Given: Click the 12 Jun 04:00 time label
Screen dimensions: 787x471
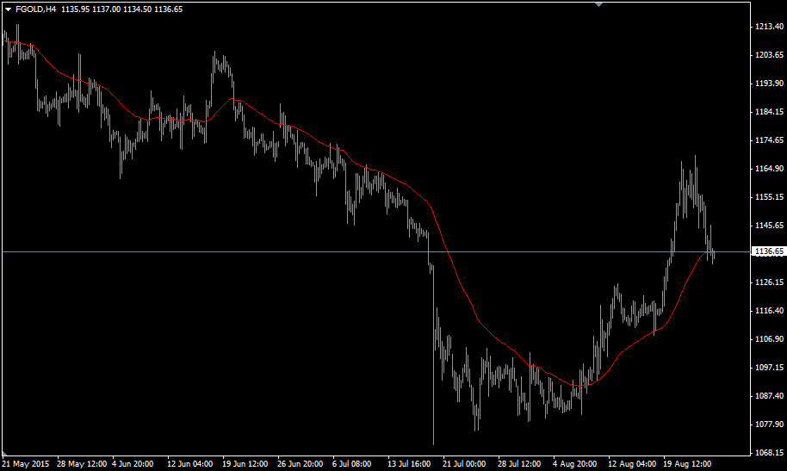Looking at the screenshot, I should pyautogui.click(x=189, y=464).
